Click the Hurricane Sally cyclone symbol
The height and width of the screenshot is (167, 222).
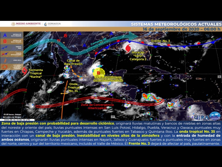[128, 48]
